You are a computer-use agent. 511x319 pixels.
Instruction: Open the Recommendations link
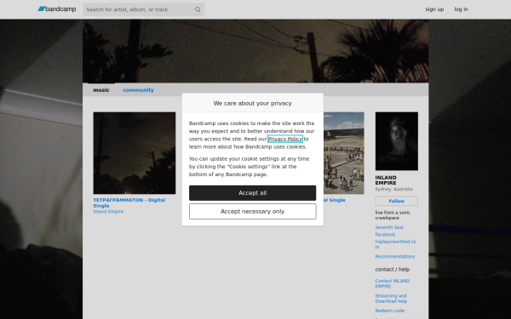point(395,257)
